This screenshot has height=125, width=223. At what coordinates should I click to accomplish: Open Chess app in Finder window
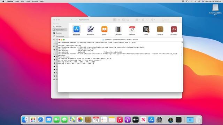pyautogui.click(x=146, y=29)
